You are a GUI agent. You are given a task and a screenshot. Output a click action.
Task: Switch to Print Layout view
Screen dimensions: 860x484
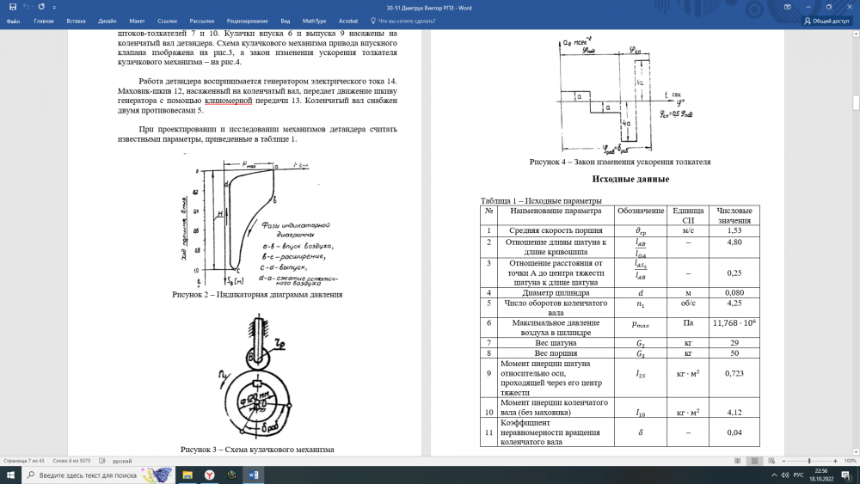tap(755, 461)
